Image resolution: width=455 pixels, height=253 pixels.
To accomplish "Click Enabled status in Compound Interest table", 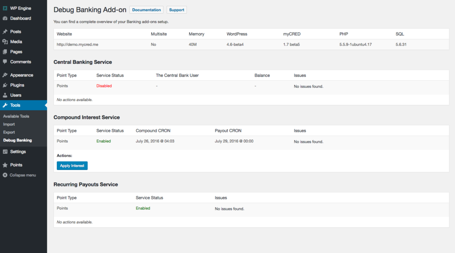I will (104, 141).
